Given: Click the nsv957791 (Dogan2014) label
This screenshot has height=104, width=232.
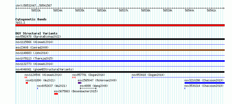Looking at the screenshot, I should pos(89,75).
